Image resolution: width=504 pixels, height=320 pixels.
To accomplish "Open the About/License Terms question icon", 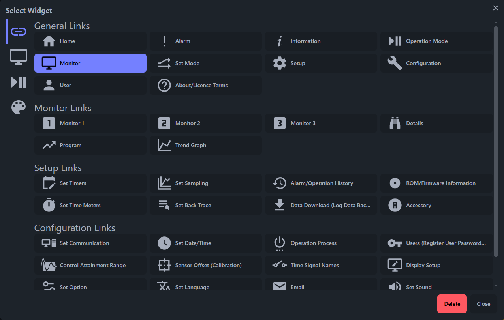I will pos(164,85).
